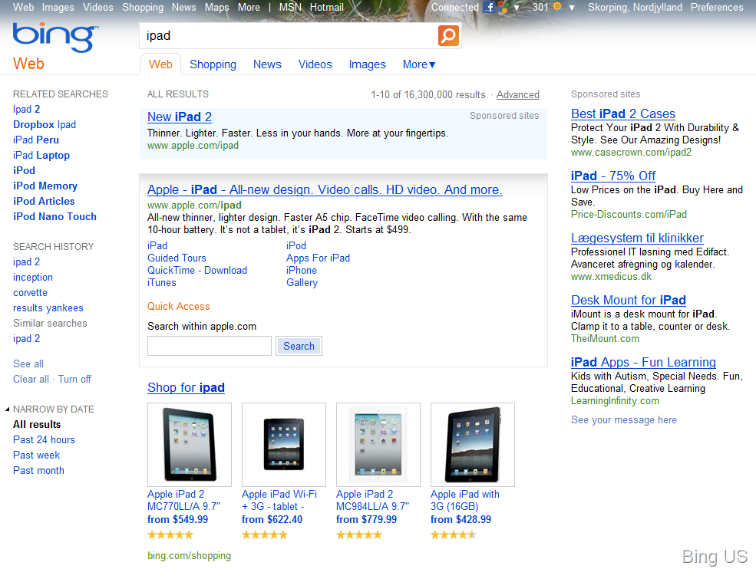Switch to the Shopping tab
Image resolution: width=756 pixels, height=569 pixels.
(213, 64)
